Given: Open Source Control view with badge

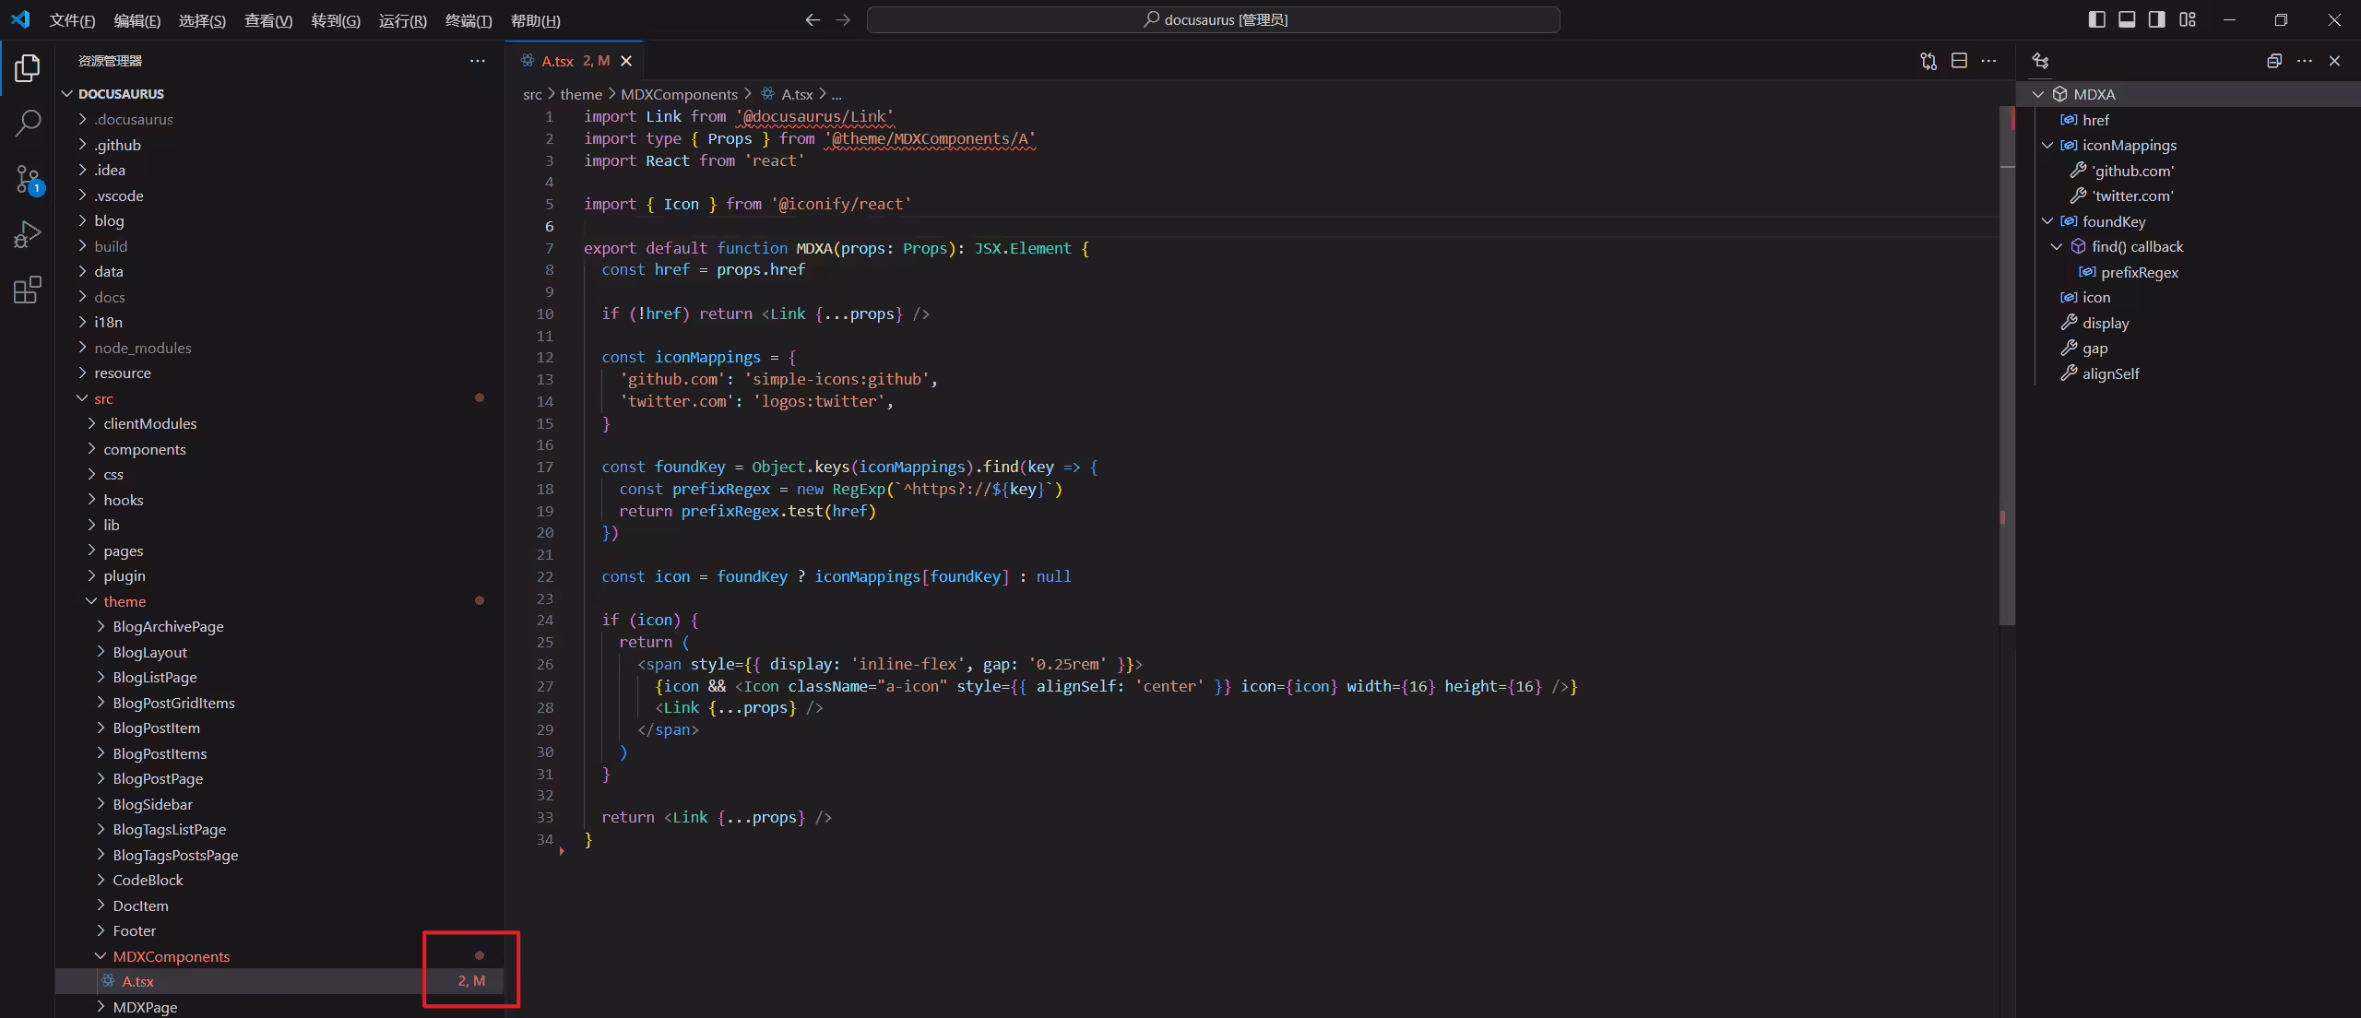Looking at the screenshot, I should (x=28, y=179).
